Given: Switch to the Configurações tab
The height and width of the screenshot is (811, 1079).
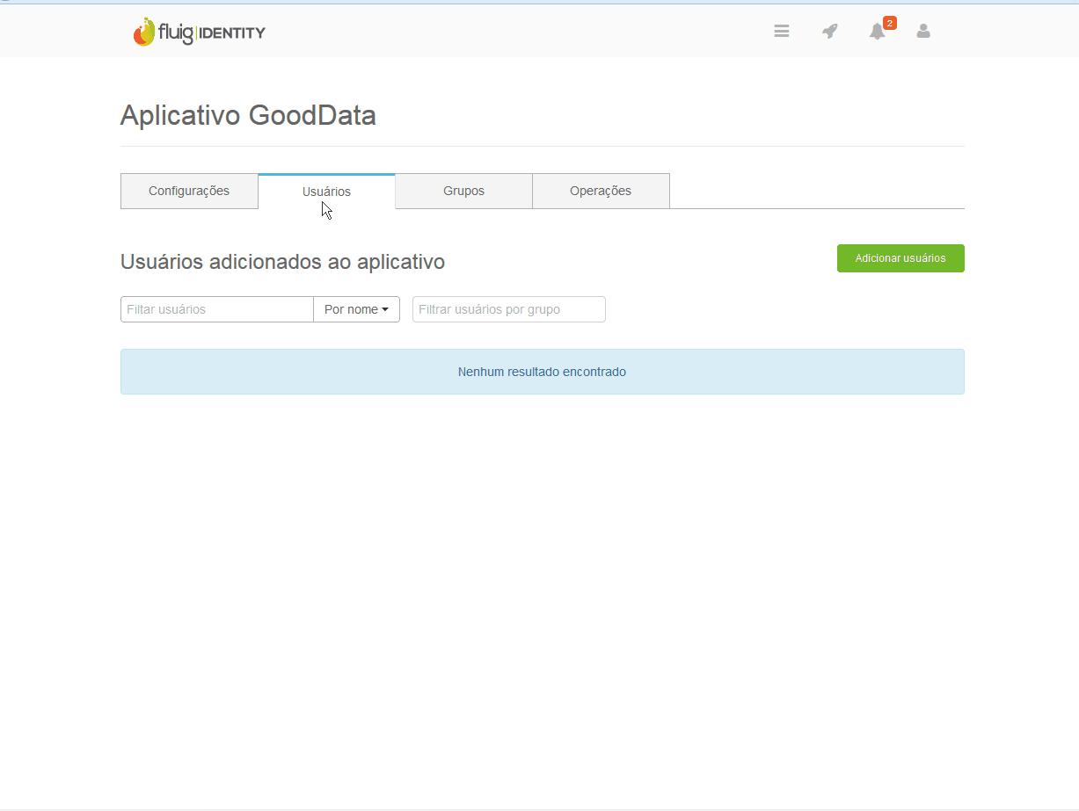Looking at the screenshot, I should click(189, 191).
